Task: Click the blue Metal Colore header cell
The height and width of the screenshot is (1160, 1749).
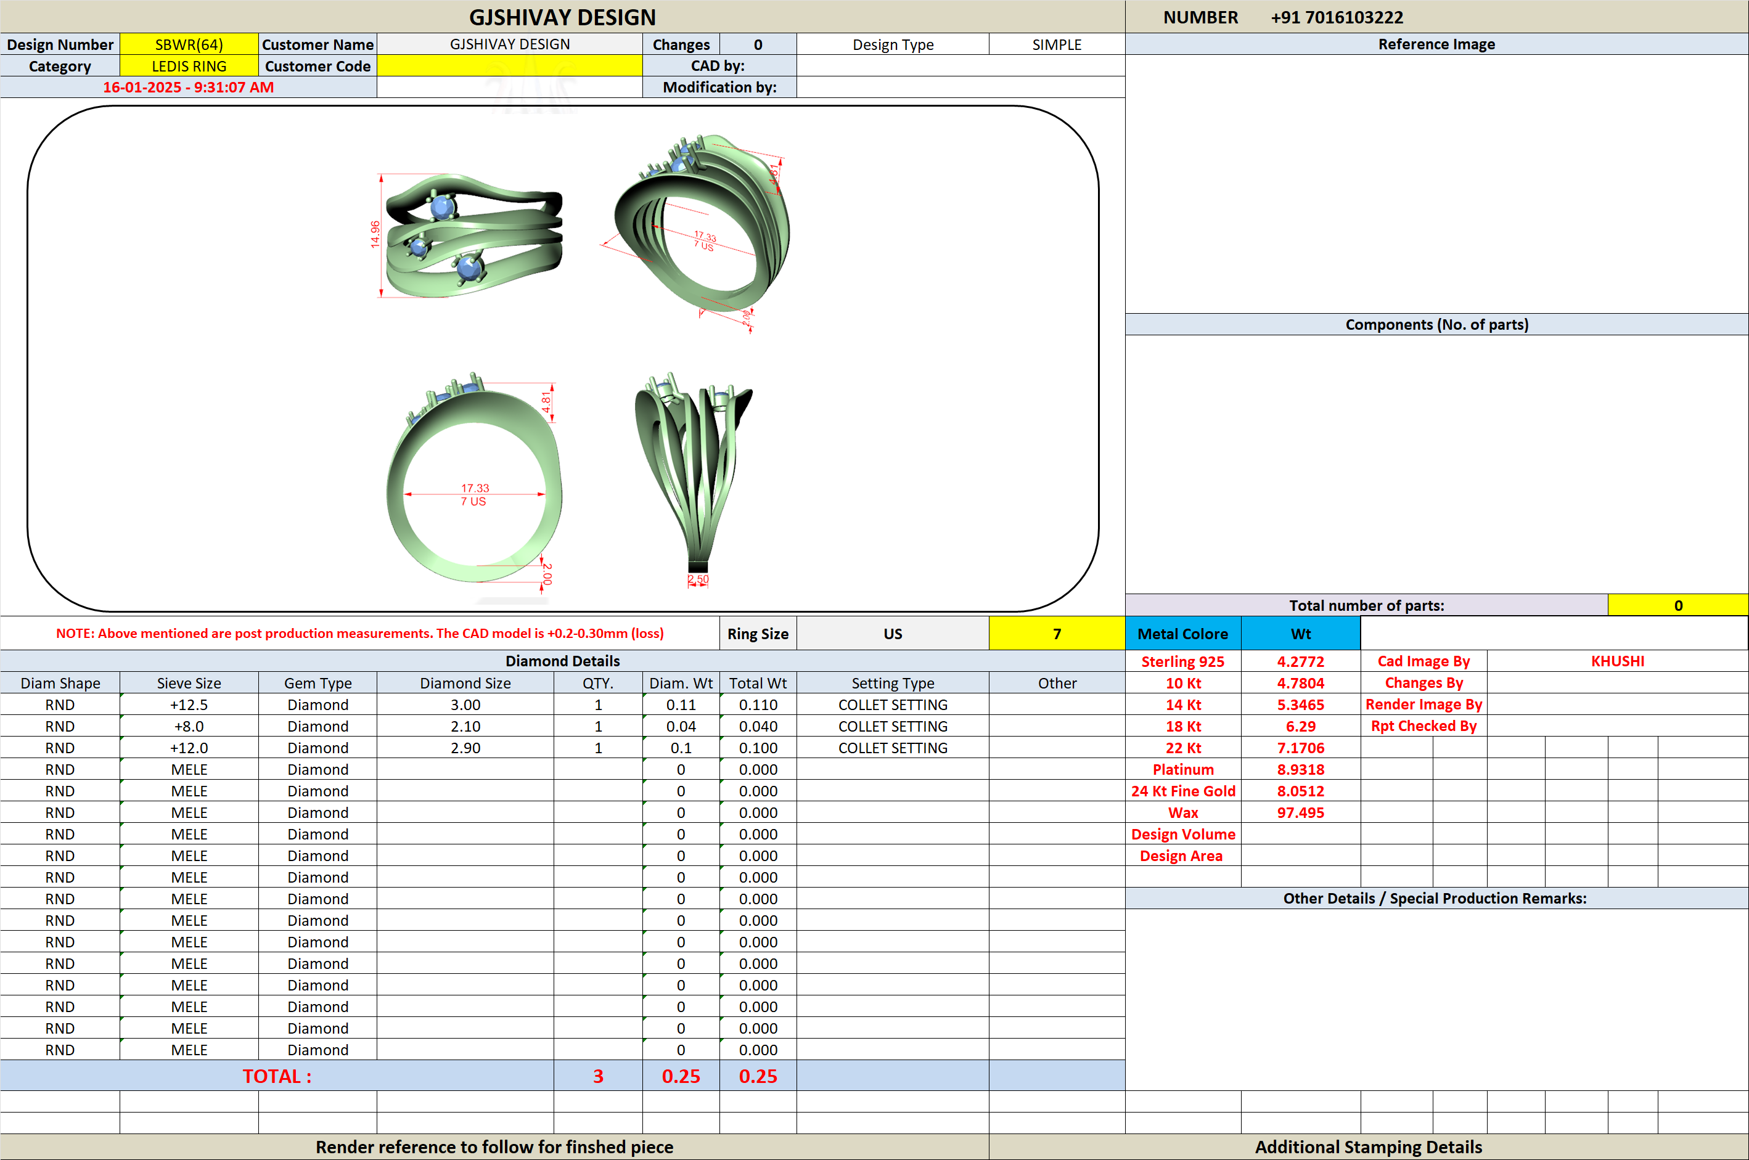Action: pos(1182,633)
